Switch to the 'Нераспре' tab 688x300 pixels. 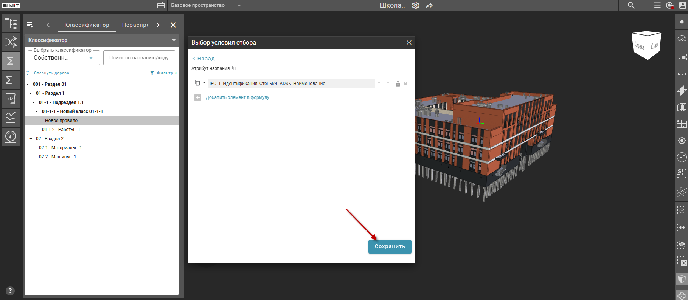click(x=135, y=25)
